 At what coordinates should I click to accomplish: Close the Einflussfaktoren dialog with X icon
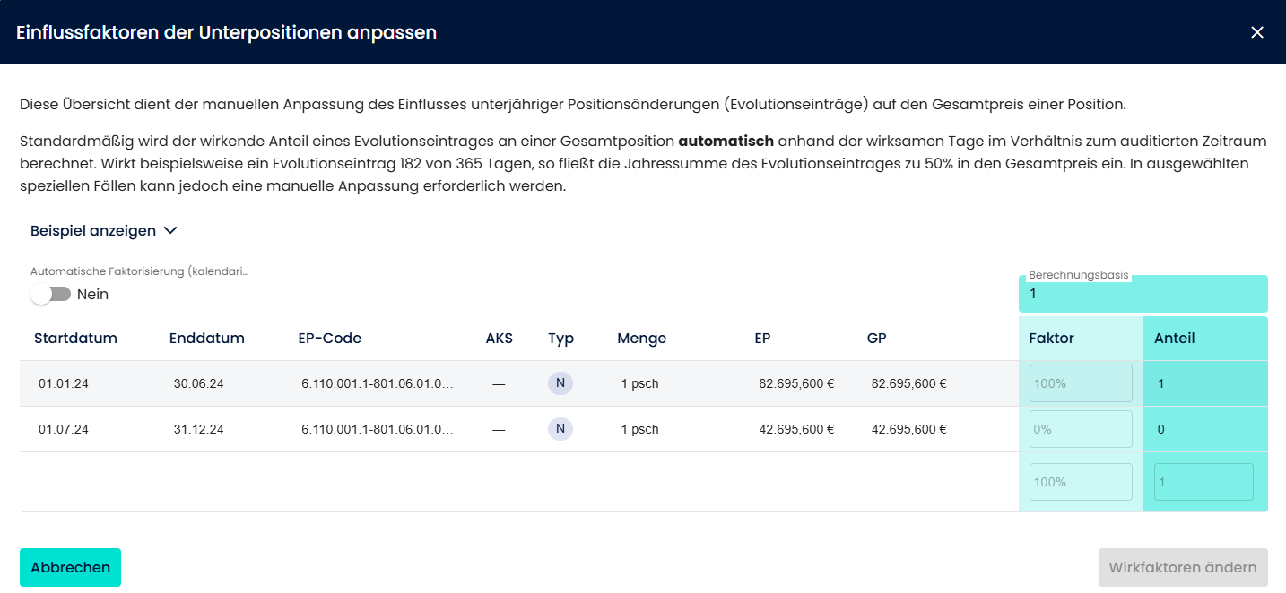(1257, 32)
